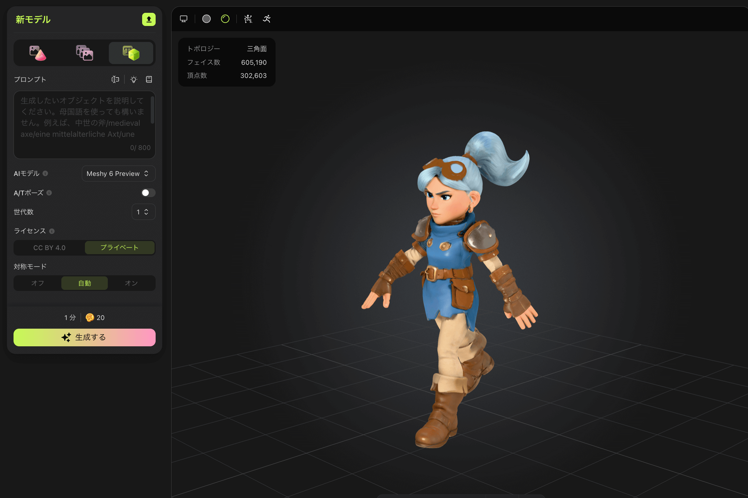Select the image-to-3D mode icon
The height and width of the screenshot is (498, 748).
tap(38, 53)
